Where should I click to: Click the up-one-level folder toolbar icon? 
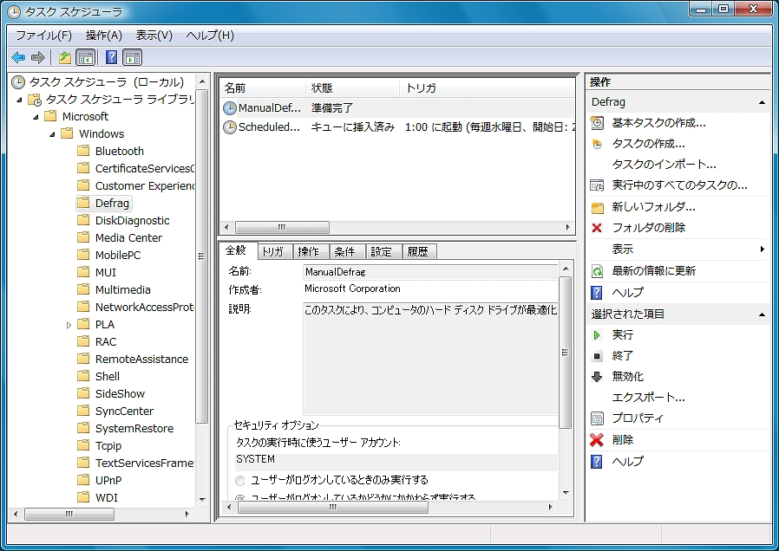click(x=64, y=57)
